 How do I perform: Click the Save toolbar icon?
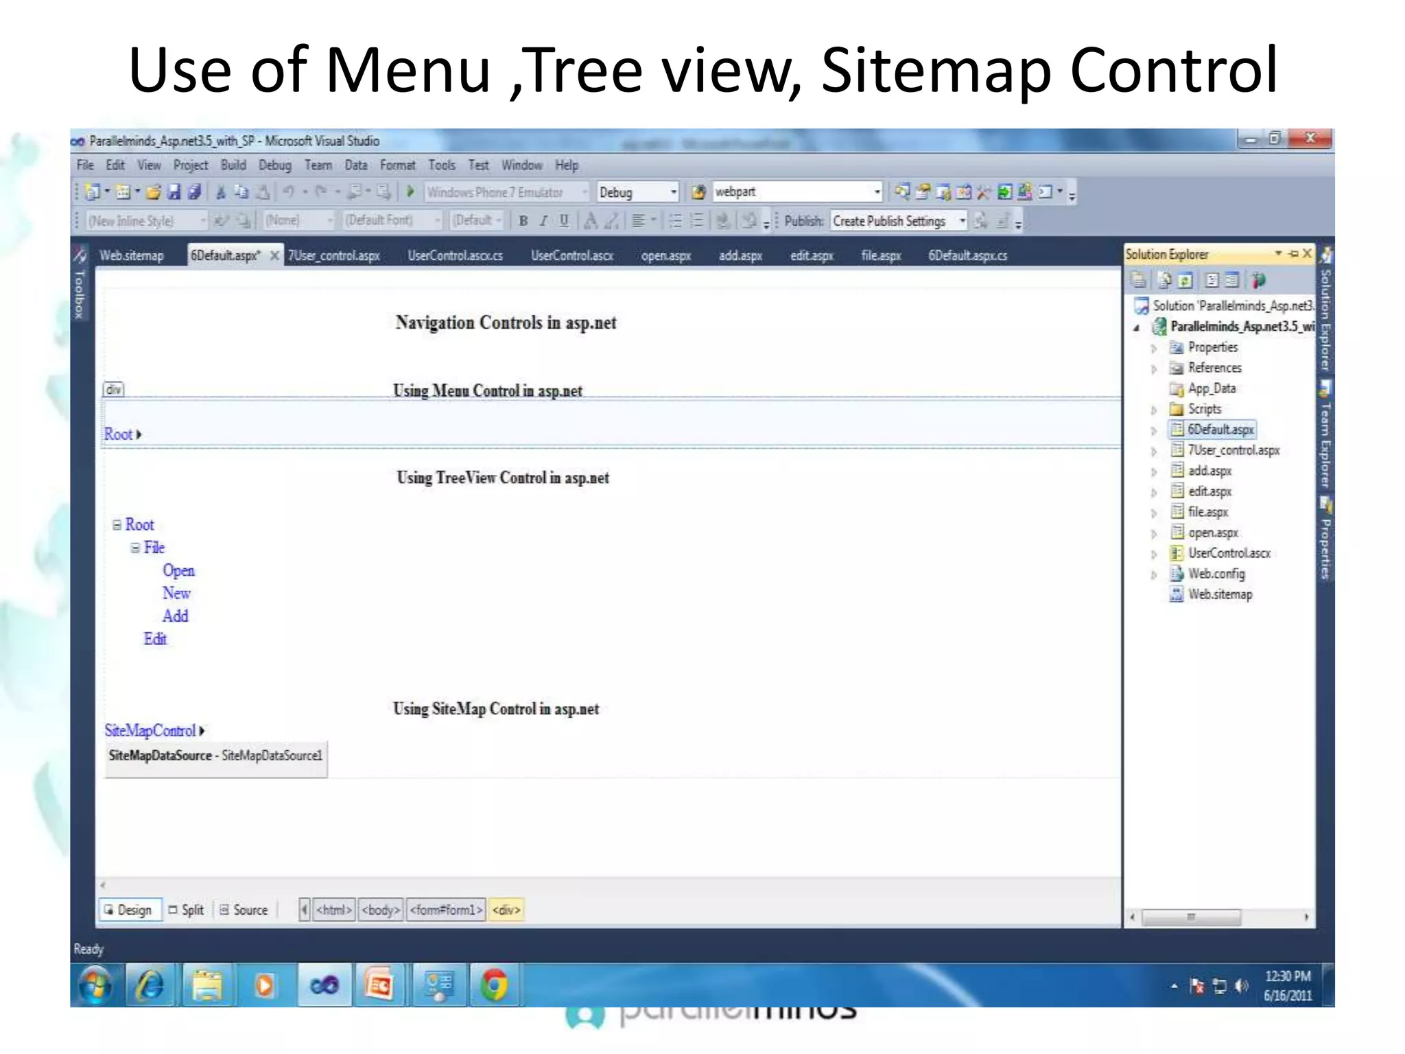pos(174,192)
